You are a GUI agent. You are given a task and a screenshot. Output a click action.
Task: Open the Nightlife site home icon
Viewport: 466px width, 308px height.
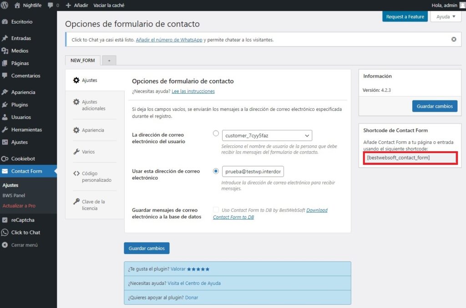click(17, 5)
